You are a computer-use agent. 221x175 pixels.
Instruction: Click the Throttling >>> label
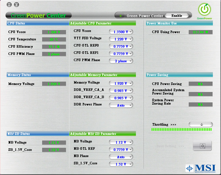(x=164, y=125)
